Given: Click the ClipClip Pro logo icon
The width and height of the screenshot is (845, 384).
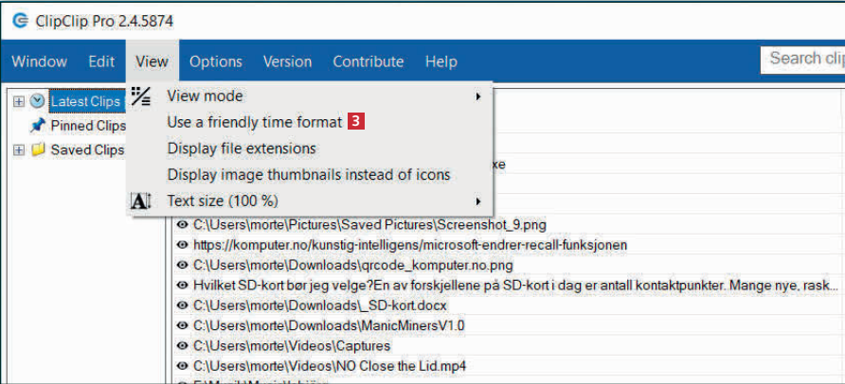Looking at the screenshot, I should [21, 21].
